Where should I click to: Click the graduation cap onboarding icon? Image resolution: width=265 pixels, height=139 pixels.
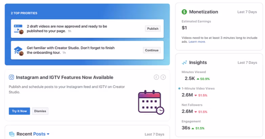18,50
